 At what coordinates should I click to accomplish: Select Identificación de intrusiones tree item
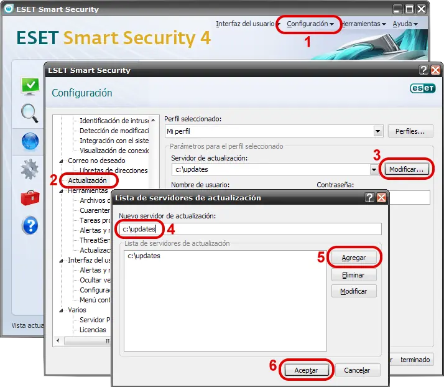pyautogui.click(x=114, y=121)
